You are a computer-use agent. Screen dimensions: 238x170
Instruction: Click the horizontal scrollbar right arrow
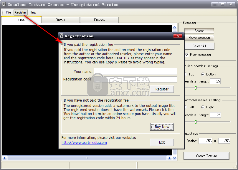pyautogui.click(x=169, y=158)
